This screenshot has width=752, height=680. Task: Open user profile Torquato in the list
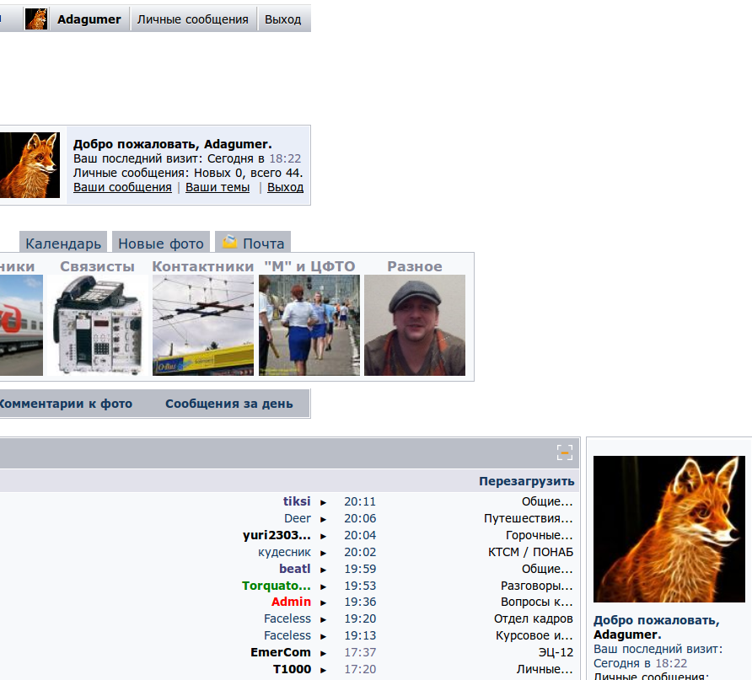tap(277, 586)
